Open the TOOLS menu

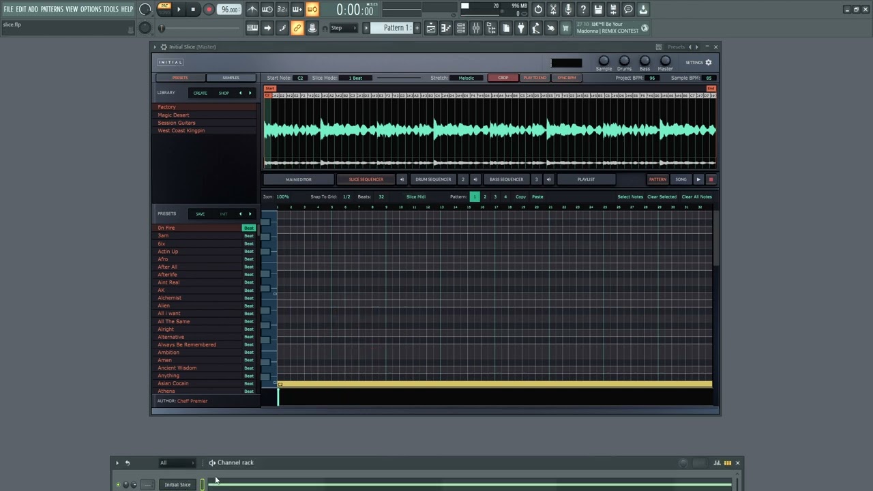click(x=111, y=10)
